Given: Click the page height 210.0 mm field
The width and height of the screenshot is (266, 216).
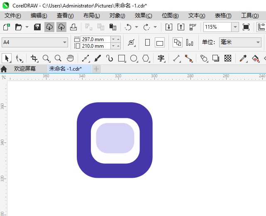Looking at the screenshot, I should [95, 46].
